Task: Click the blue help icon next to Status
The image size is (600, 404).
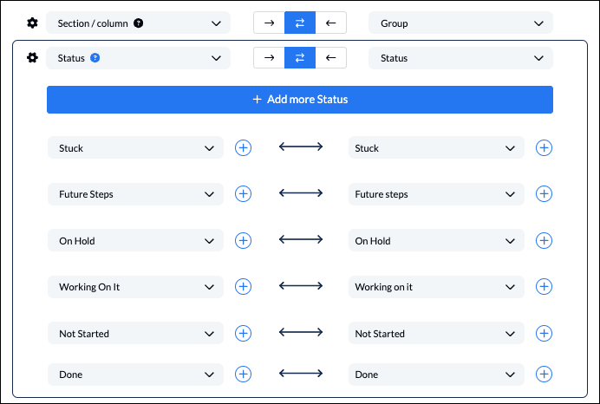Action: tap(95, 58)
